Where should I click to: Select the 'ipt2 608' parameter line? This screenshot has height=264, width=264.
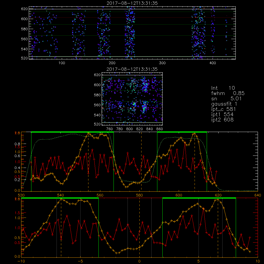pyautogui.click(x=222, y=120)
